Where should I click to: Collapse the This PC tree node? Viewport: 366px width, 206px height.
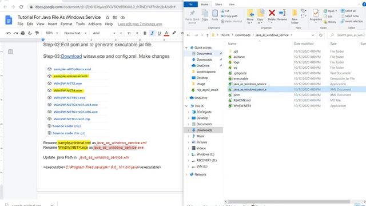(186, 106)
